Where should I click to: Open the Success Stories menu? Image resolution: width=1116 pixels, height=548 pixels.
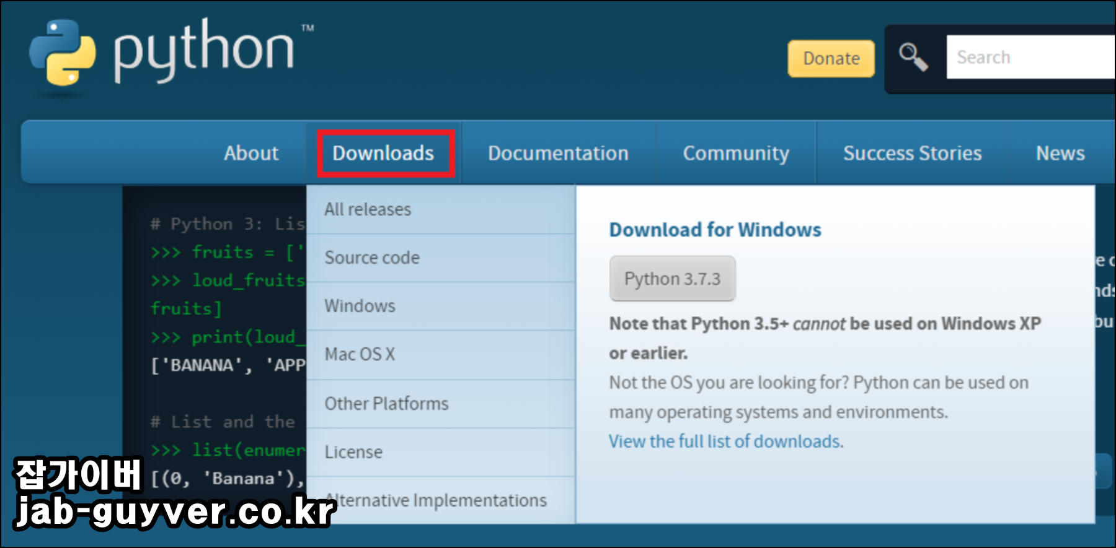912,153
